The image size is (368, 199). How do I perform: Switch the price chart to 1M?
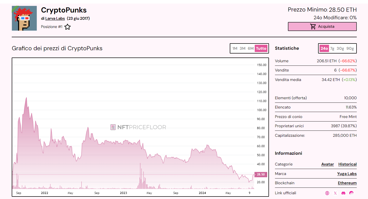coord(235,48)
